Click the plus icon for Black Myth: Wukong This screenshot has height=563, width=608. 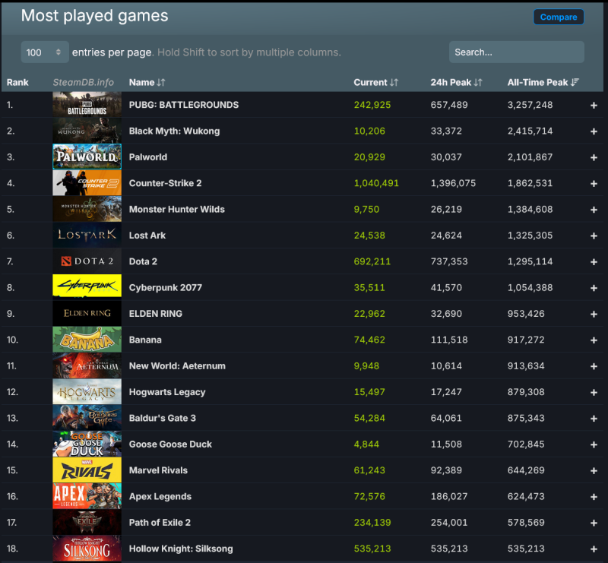click(594, 131)
